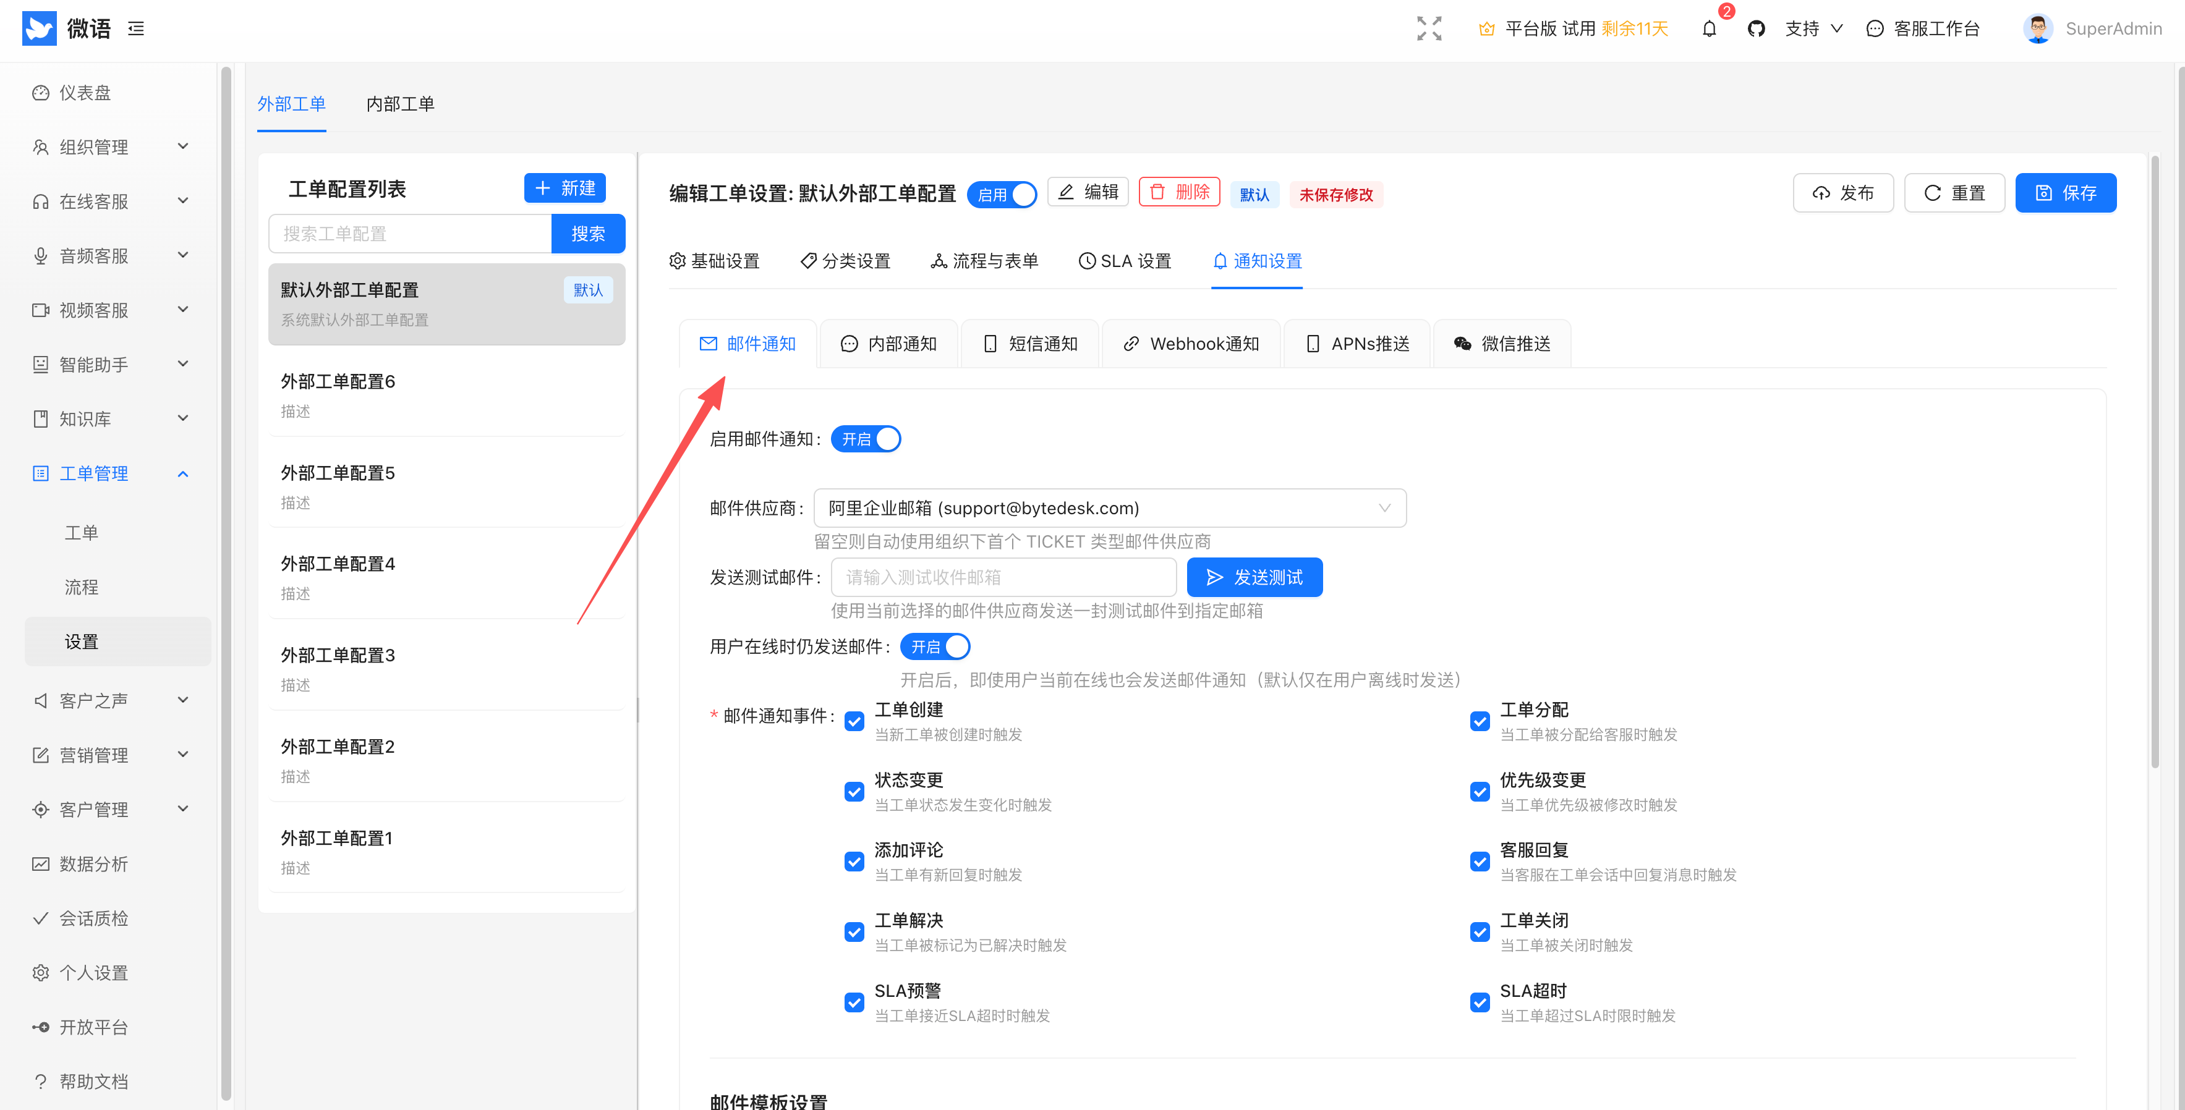Open 数据分析 chart icon in sidebar
2185x1110 pixels.
click(x=40, y=863)
